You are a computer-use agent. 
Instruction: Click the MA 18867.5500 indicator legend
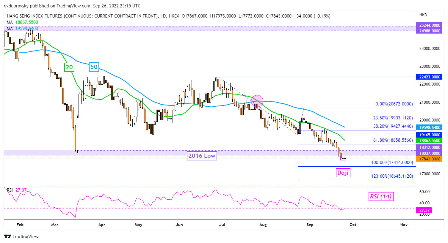(22, 22)
